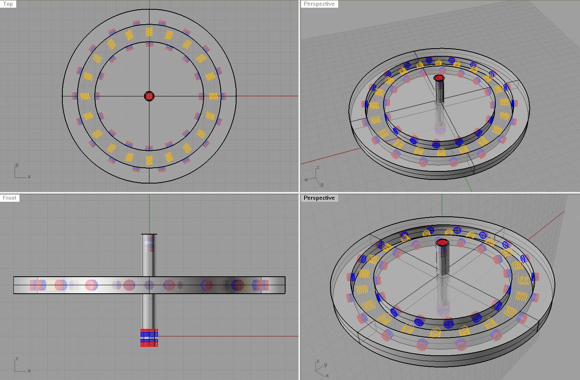
Task: Pick the leftmost yellow spring in Top view
Action: pyautogui.click(x=85, y=96)
